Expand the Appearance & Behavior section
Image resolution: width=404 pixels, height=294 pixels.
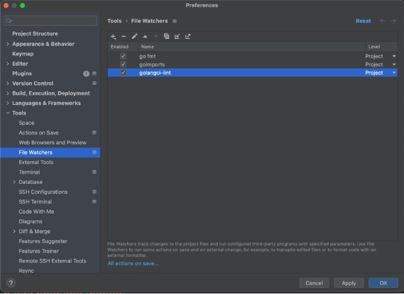pos(7,44)
